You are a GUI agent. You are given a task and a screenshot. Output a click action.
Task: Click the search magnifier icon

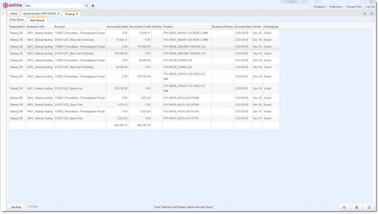click(x=87, y=6)
